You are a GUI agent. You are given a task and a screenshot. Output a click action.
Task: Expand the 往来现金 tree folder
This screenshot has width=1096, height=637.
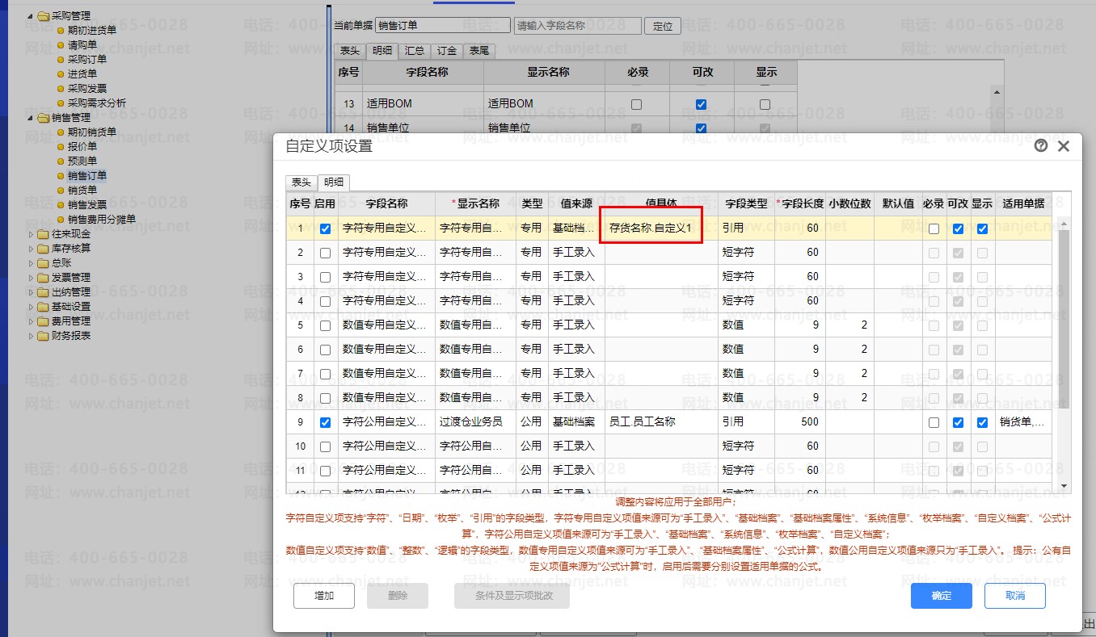[x=32, y=234]
